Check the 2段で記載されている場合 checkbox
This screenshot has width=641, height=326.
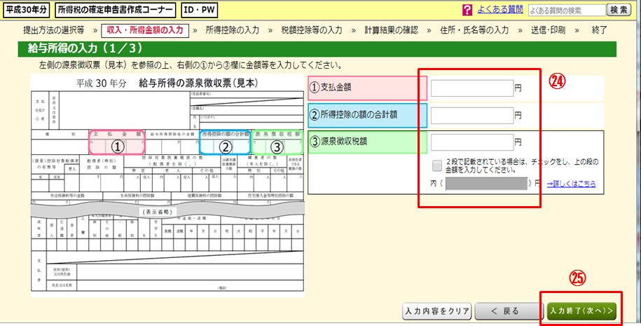[x=437, y=165]
